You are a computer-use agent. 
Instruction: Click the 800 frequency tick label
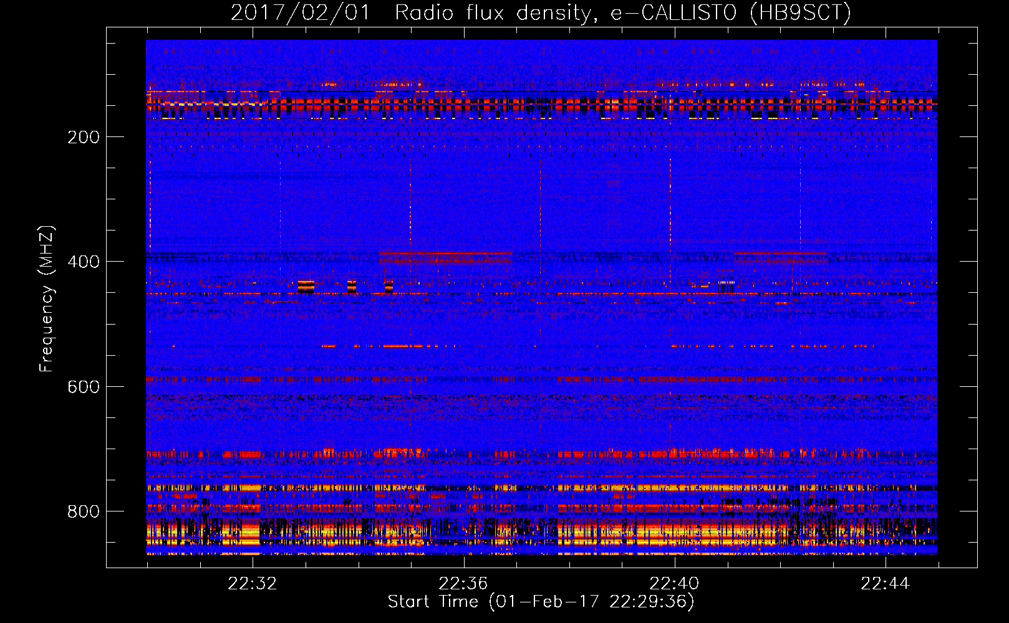click(84, 511)
